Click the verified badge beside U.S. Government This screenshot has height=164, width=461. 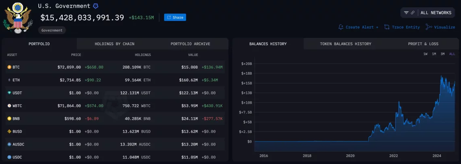pos(96,6)
